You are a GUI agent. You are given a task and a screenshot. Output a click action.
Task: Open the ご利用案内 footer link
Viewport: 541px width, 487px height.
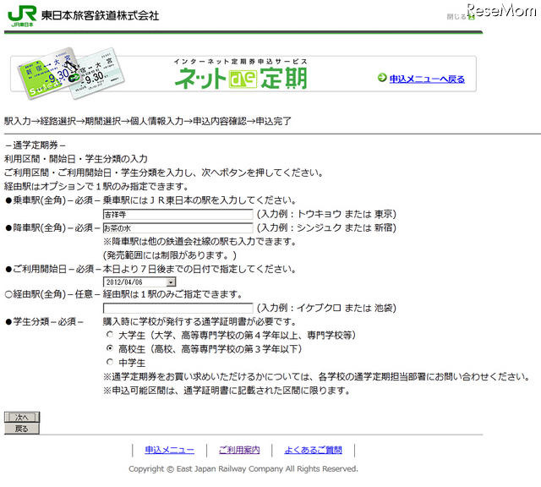239,450
